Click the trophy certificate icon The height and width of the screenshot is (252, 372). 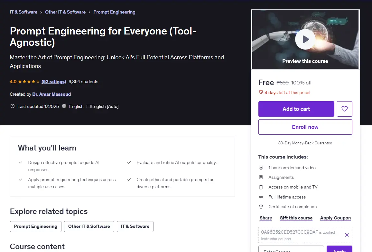tap(261, 207)
